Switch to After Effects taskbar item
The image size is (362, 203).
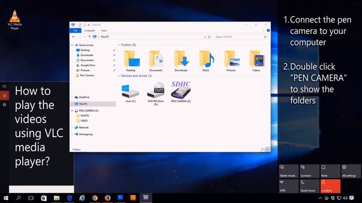click(x=146, y=197)
